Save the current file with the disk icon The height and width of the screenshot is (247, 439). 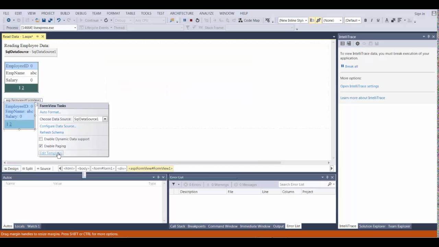click(x=44, y=20)
